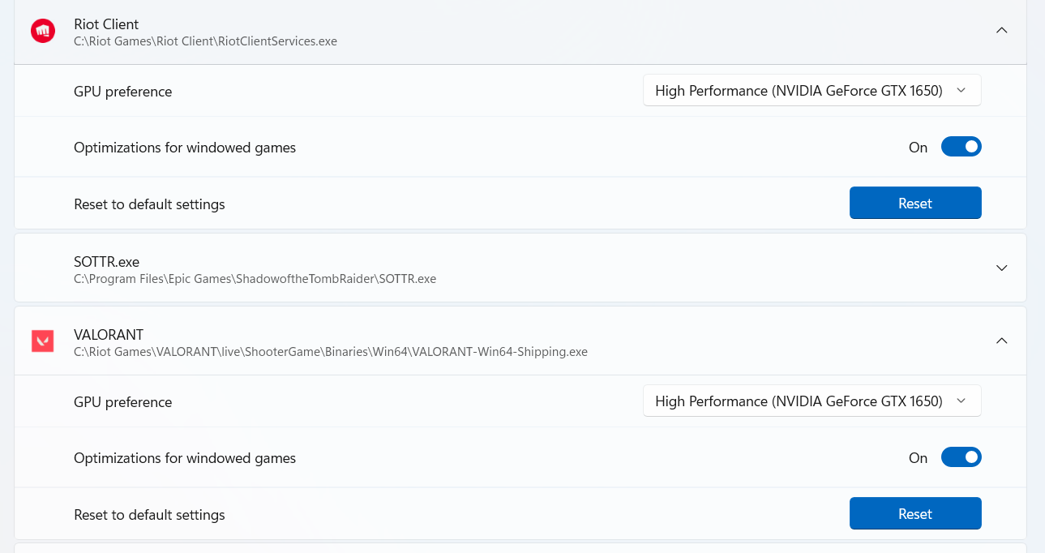
Task: Select the SOTTR.exe app title
Action: (106, 262)
